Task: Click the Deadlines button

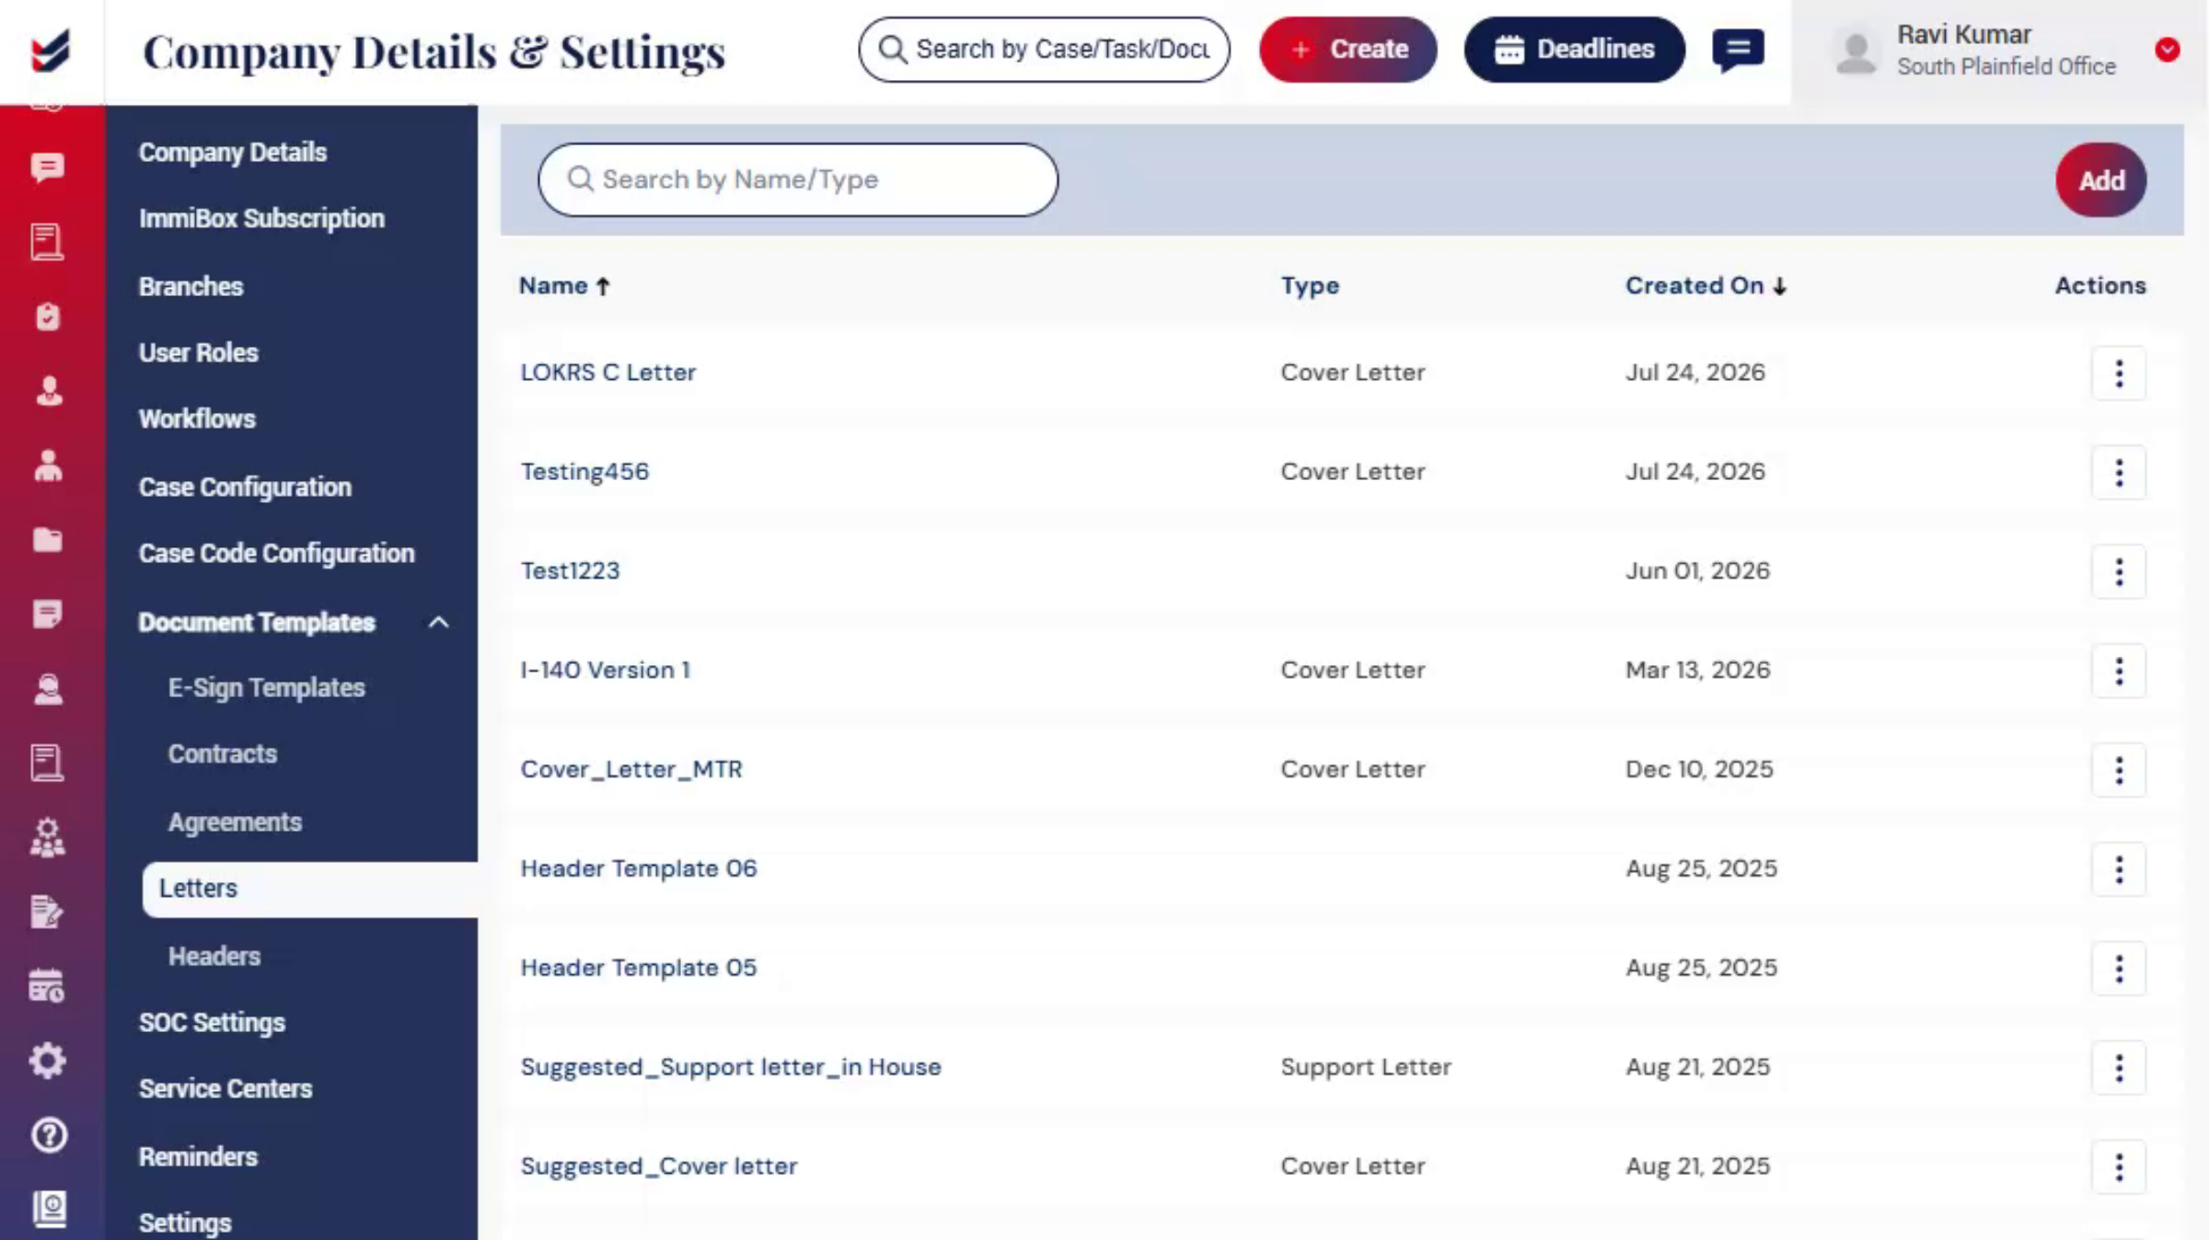Action: (x=1575, y=50)
